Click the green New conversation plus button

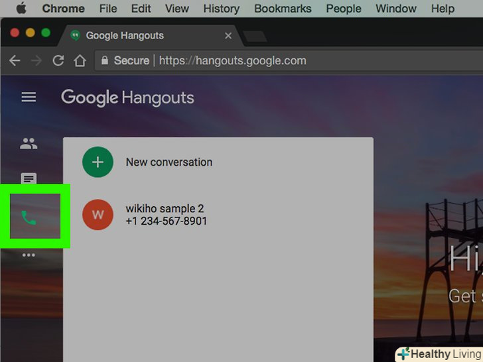[98, 162]
